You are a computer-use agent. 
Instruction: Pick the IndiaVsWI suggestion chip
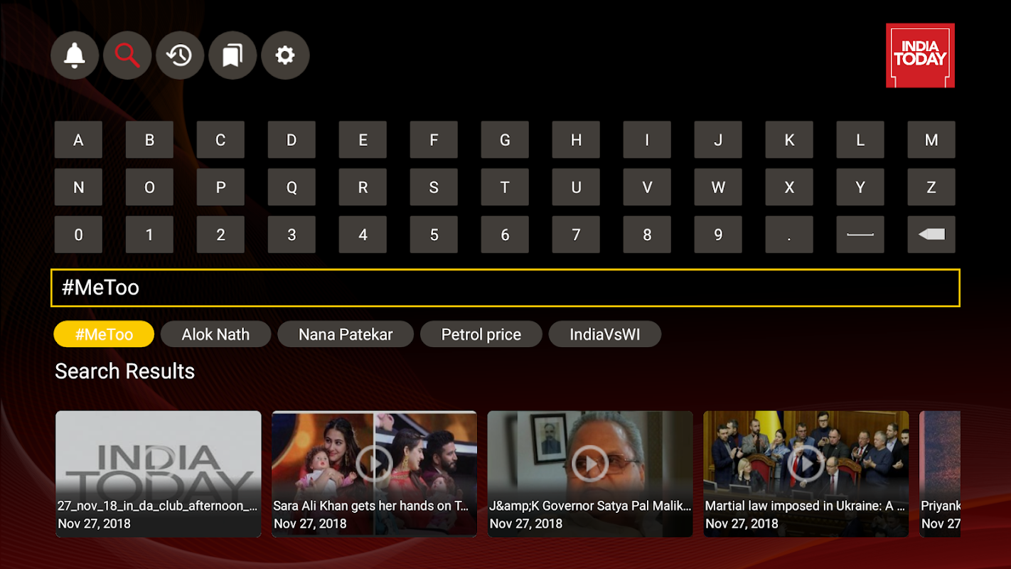pyautogui.click(x=605, y=334)
